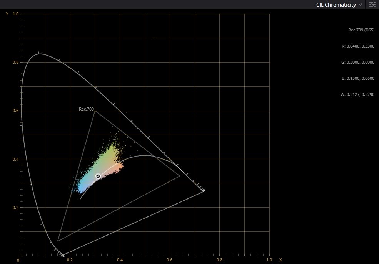Click the X axis label
379x264 pixels.
coord(280,260)
